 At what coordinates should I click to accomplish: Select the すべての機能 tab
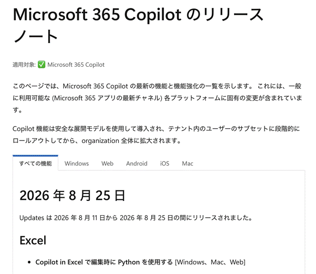36,164
